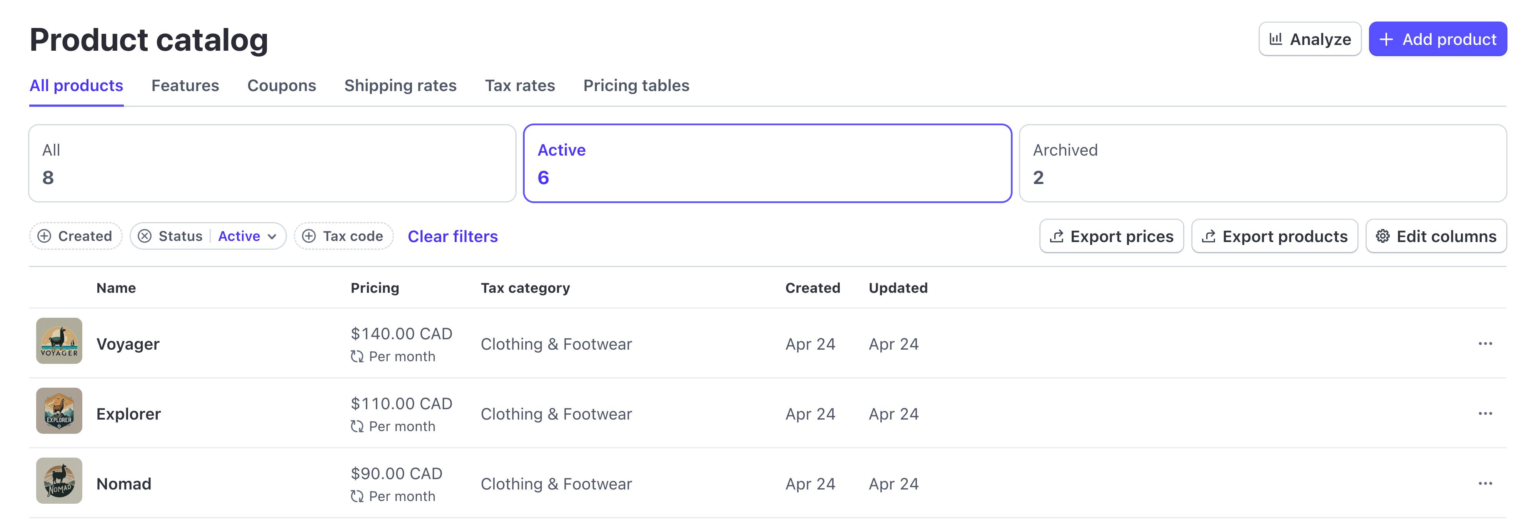Go to the Pricing tables tab
Viewport: 1524px width, 526px height.
pos(636,86)
